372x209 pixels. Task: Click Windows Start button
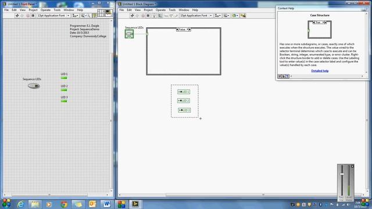6,203
